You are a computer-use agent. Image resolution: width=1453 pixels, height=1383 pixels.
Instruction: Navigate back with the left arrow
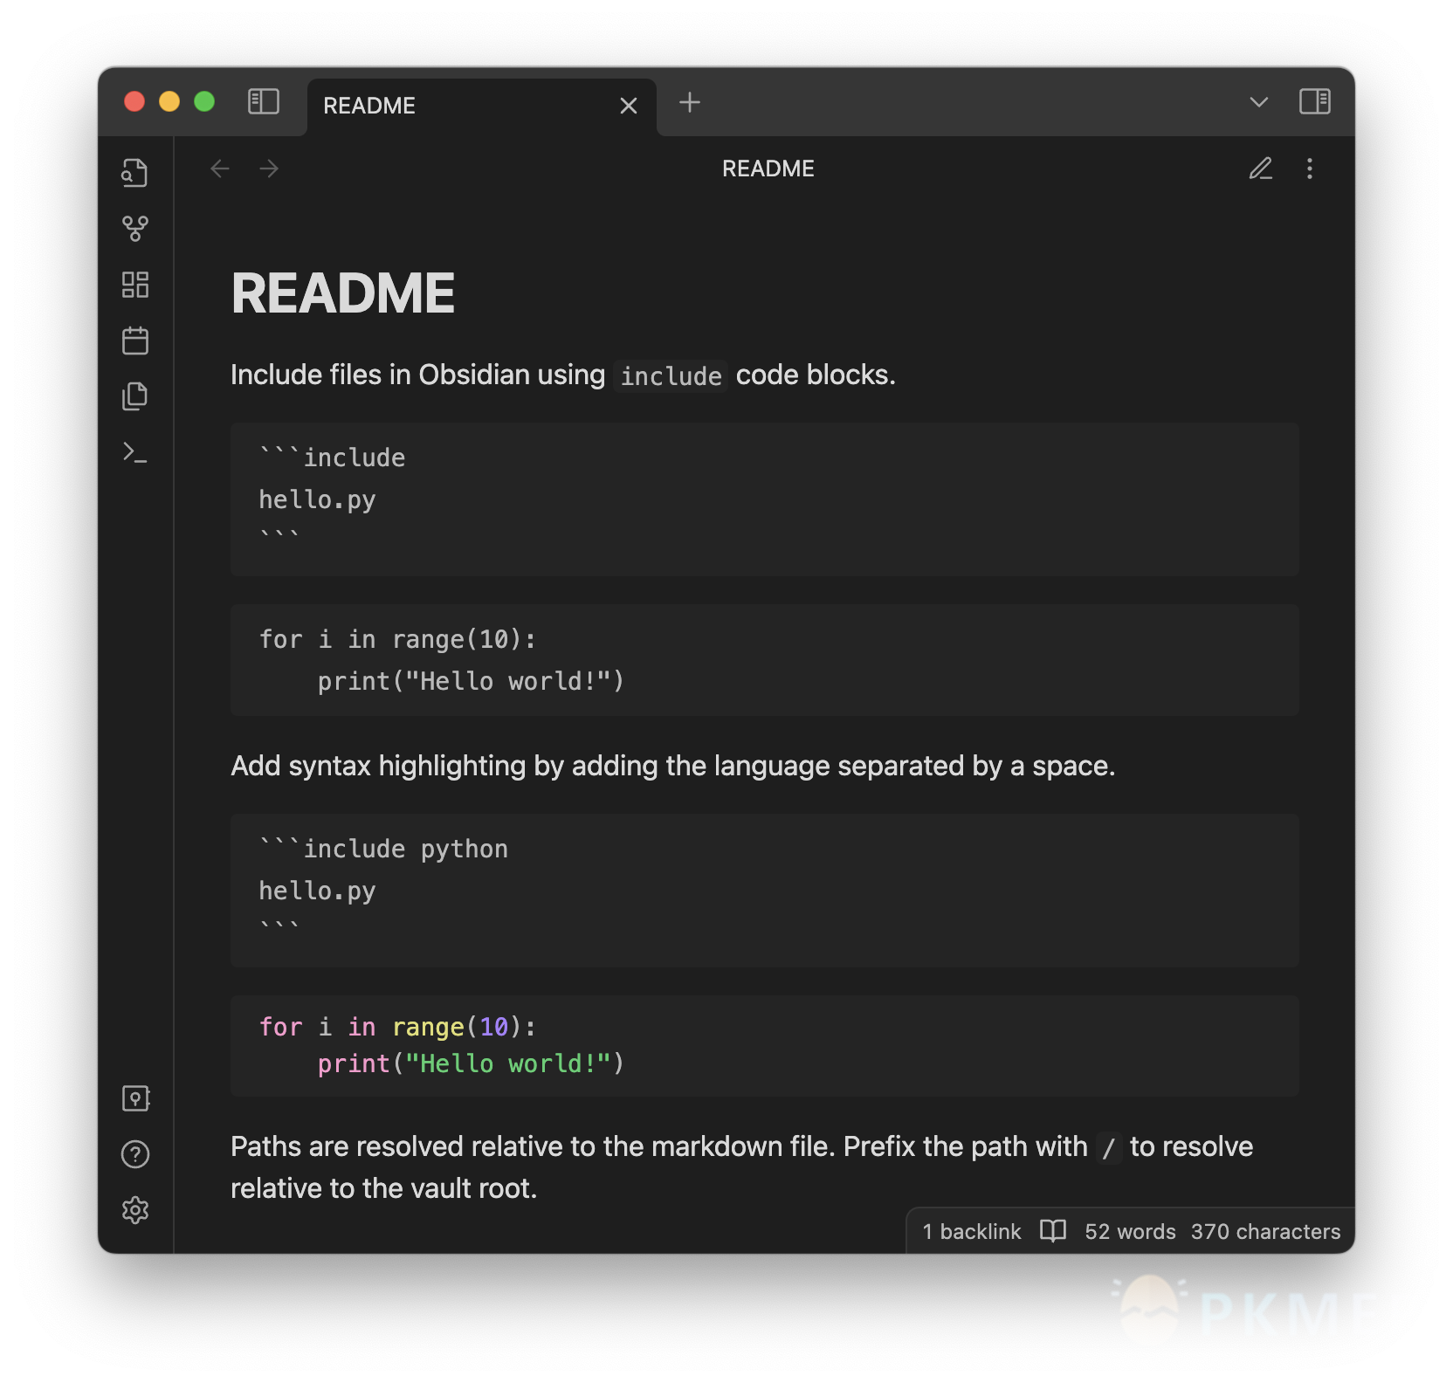220,169
